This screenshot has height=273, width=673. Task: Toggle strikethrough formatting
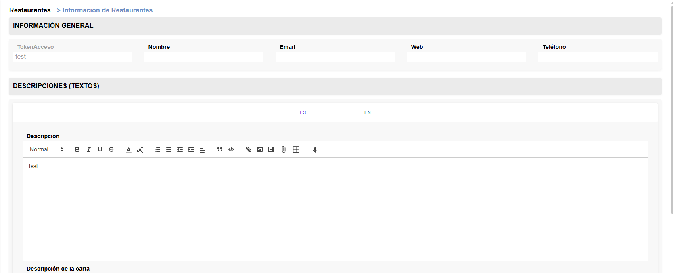(111, 149)
